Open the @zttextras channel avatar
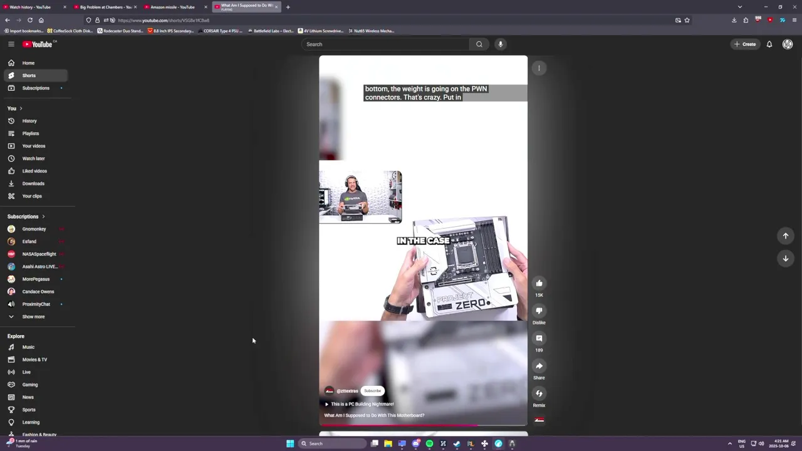 coord(330,391)
